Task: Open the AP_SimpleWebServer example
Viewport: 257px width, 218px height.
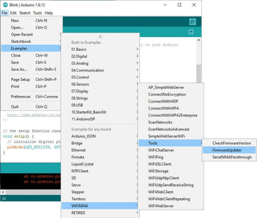Action: coord(171,87)
